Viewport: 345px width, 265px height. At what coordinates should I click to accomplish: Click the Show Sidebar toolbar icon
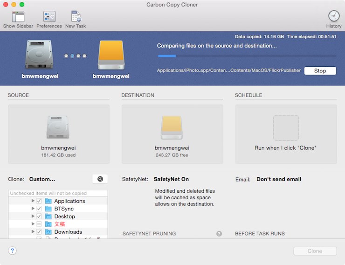tap(18, 17)
